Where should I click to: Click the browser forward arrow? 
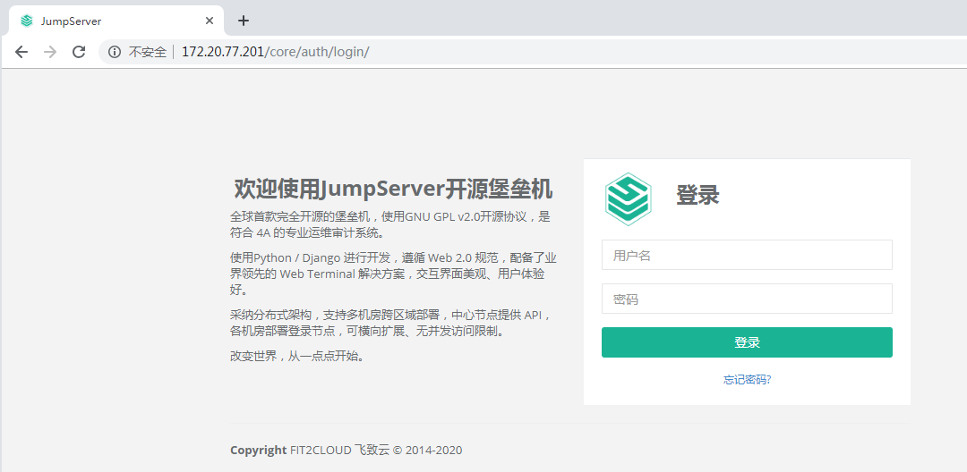point(50,52)
